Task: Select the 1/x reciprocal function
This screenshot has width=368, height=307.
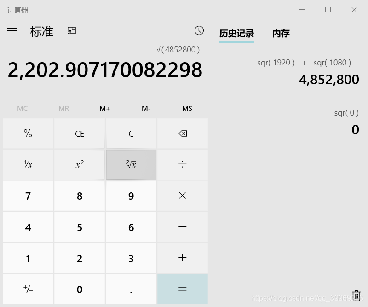Action: coord(28,164)
